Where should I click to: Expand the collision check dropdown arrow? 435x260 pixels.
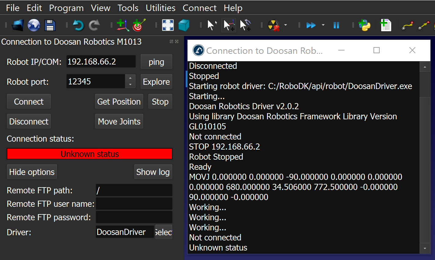tap(285, 25)
